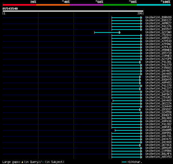Screen dimensions: 173x164
Task: Click the UniRef100_Q40468 label
Action: tap(158, 142)
